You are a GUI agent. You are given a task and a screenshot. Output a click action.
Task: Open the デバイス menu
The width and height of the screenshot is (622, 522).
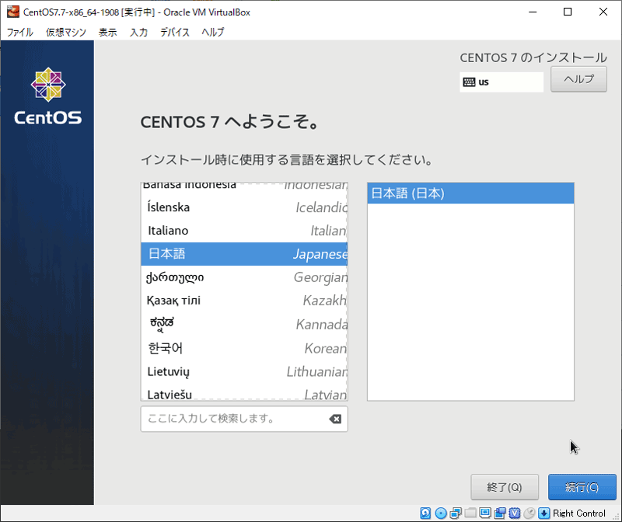pyautogui.click(x=175, y=32)
